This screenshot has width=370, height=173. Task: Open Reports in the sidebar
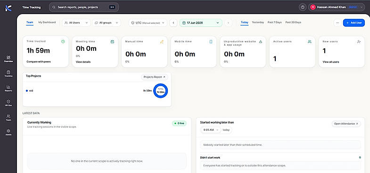pos(8,88)
